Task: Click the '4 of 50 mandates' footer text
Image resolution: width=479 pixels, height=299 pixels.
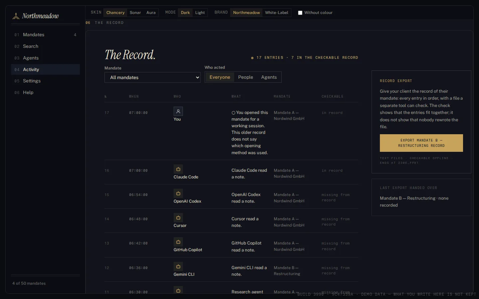Action: coord(29,283)
